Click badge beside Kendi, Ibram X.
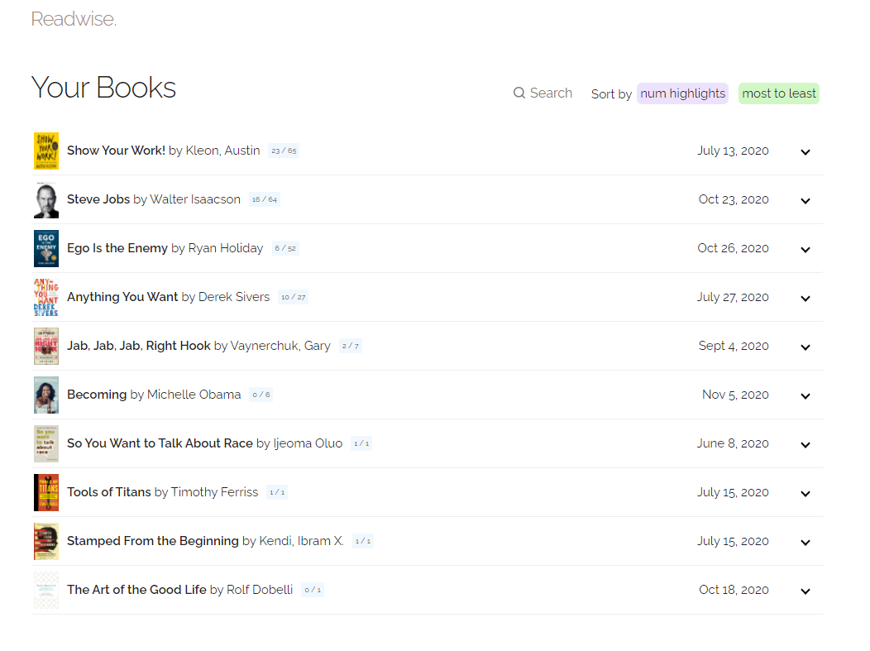870x651 pixels. point(363,542)
